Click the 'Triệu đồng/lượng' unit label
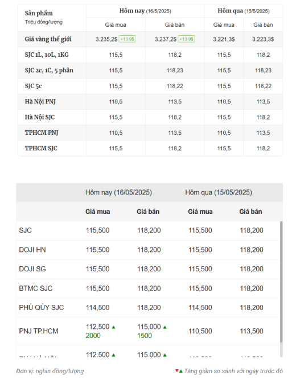 click(x=44, y=22)
